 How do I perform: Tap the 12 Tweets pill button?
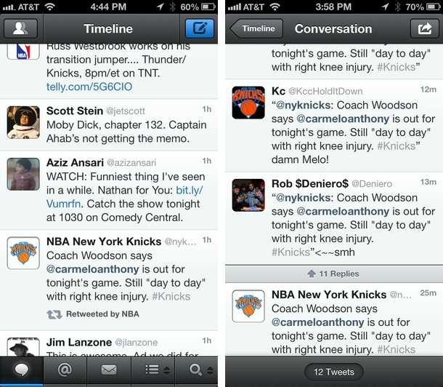[334, 372]
